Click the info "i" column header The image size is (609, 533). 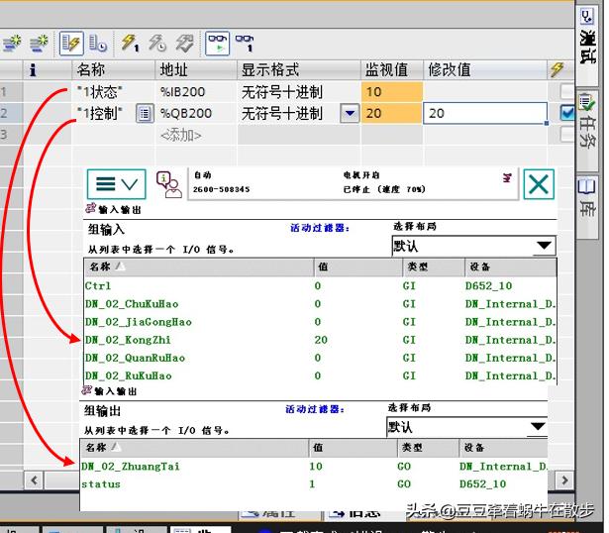tap(33, 70)
